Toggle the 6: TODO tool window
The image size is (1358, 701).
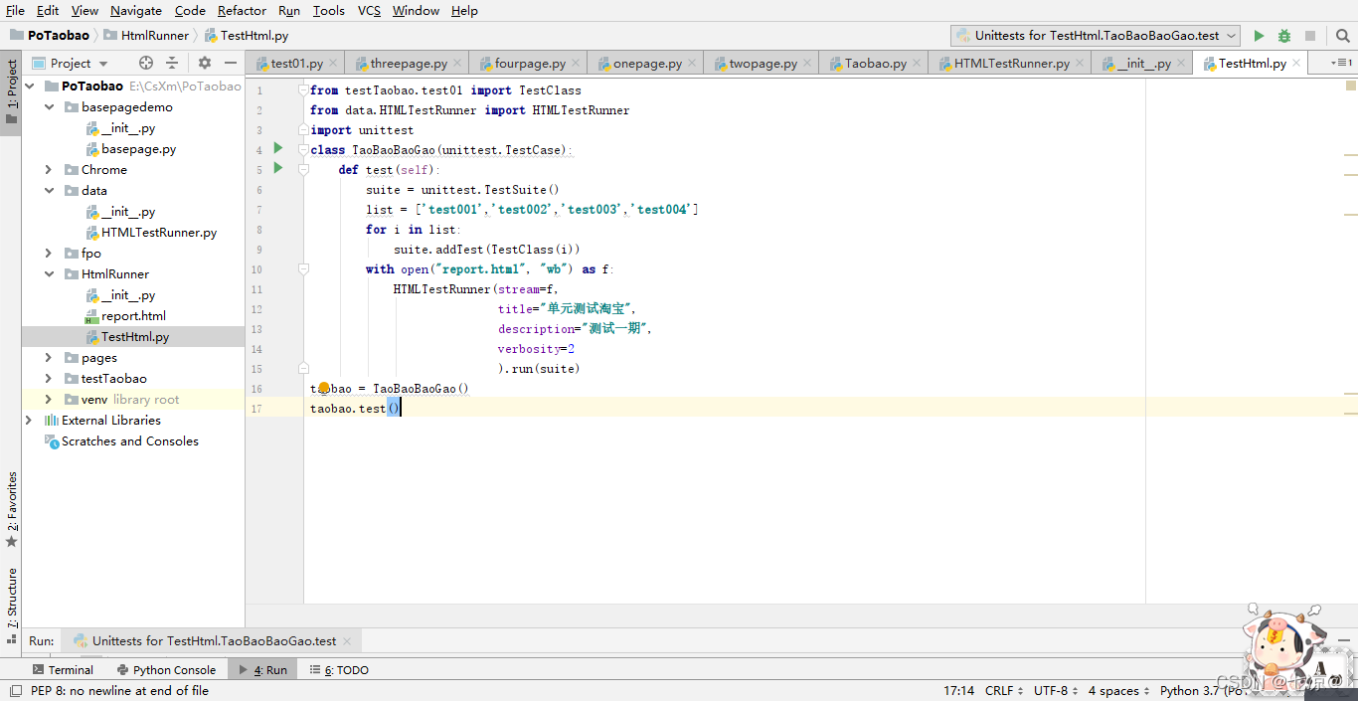coord(339,670)
